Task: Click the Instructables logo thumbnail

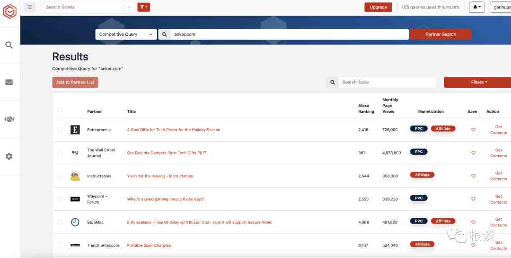Action: [75, 176]
